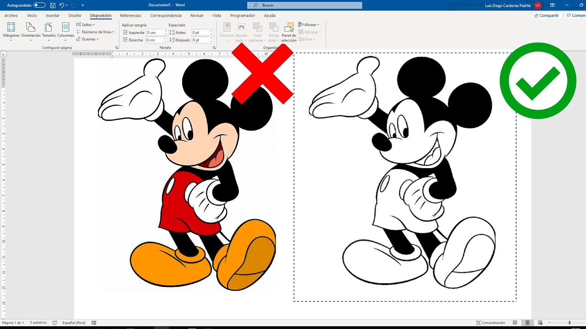The width and height of the screenshot is (586, 329).
Task: Click the Enviar atrás icon
Action: pos(273,27)
